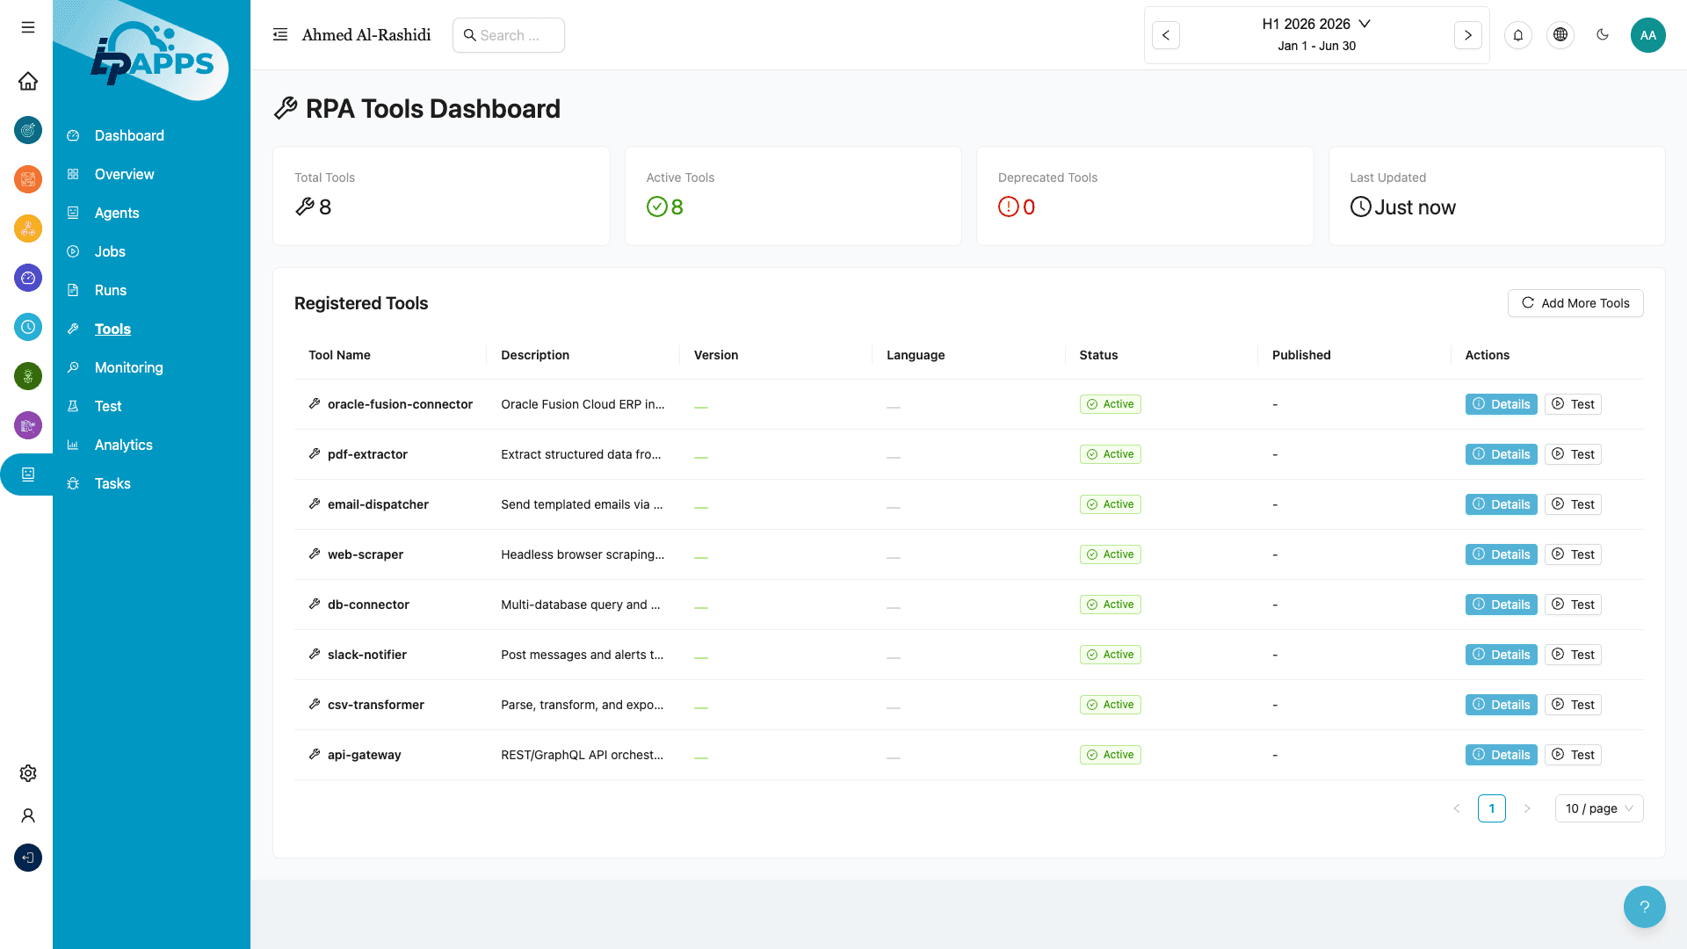
Task: Toggle dark mode with the moon icon
Action: coord(1603,35)
